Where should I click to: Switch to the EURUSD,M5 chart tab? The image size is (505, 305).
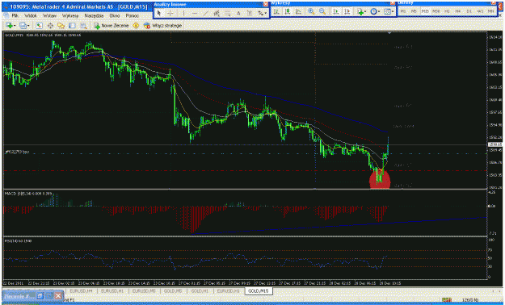[x=144, y=290]
